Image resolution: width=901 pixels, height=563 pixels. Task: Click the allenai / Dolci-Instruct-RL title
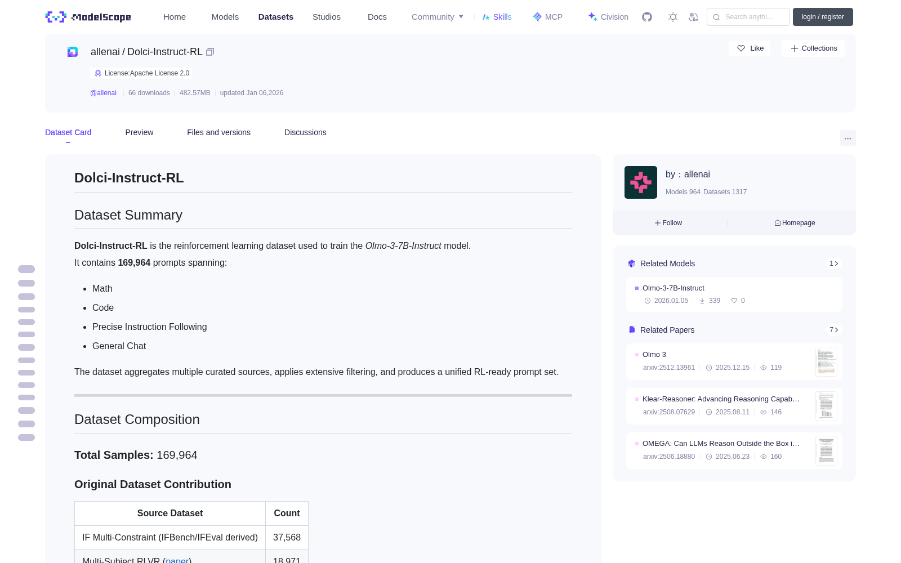tap(146, 52)
